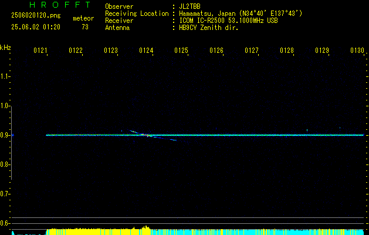Select observer callsign JL2TBB

point(189,6)
